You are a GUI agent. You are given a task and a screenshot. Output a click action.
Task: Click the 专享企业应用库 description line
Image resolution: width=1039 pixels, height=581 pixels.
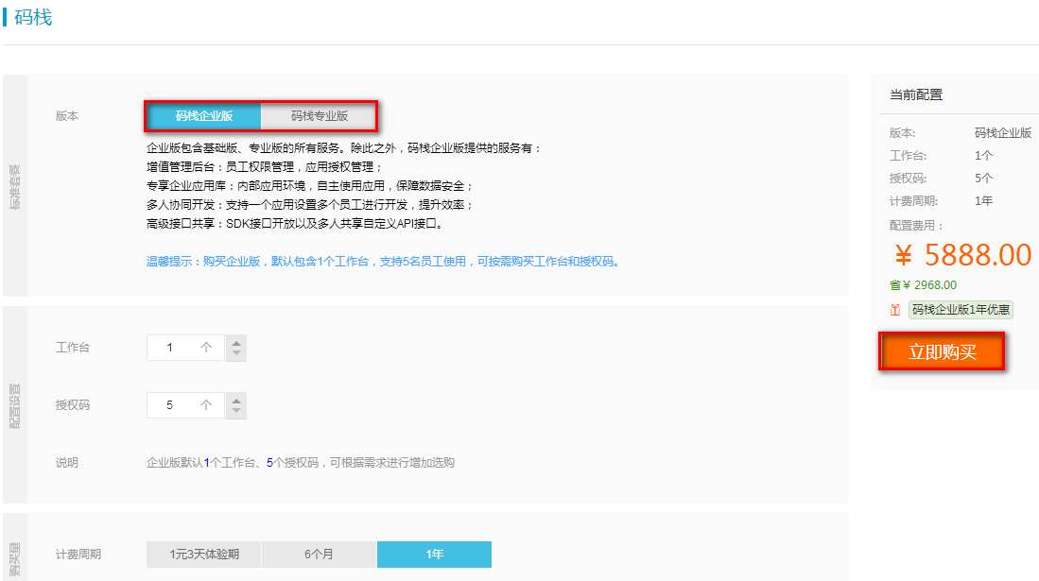pyautogui.click(x=310, y=185)
